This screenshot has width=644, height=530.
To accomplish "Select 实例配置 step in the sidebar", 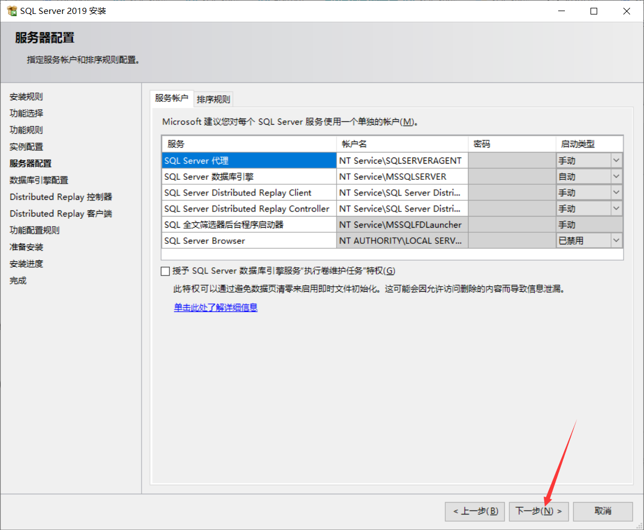I will [x=26, y=146].
